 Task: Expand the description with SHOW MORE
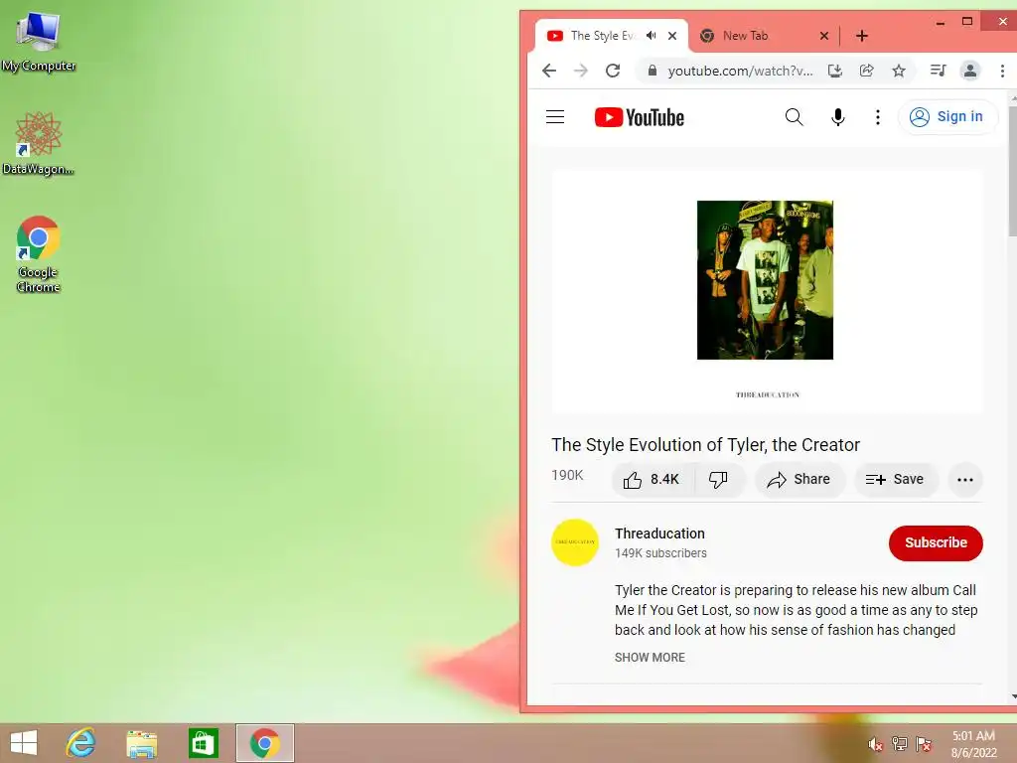[x=650, y=658]
